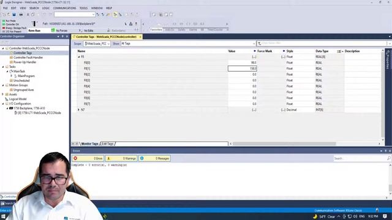Open the Windows Start button

[3, 216]
